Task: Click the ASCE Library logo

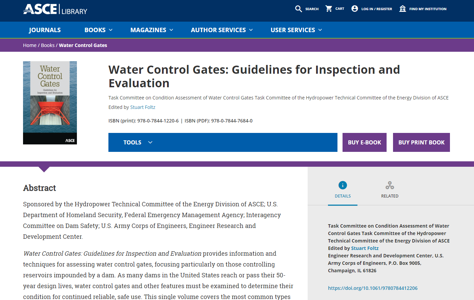Action: coord(55,9)
